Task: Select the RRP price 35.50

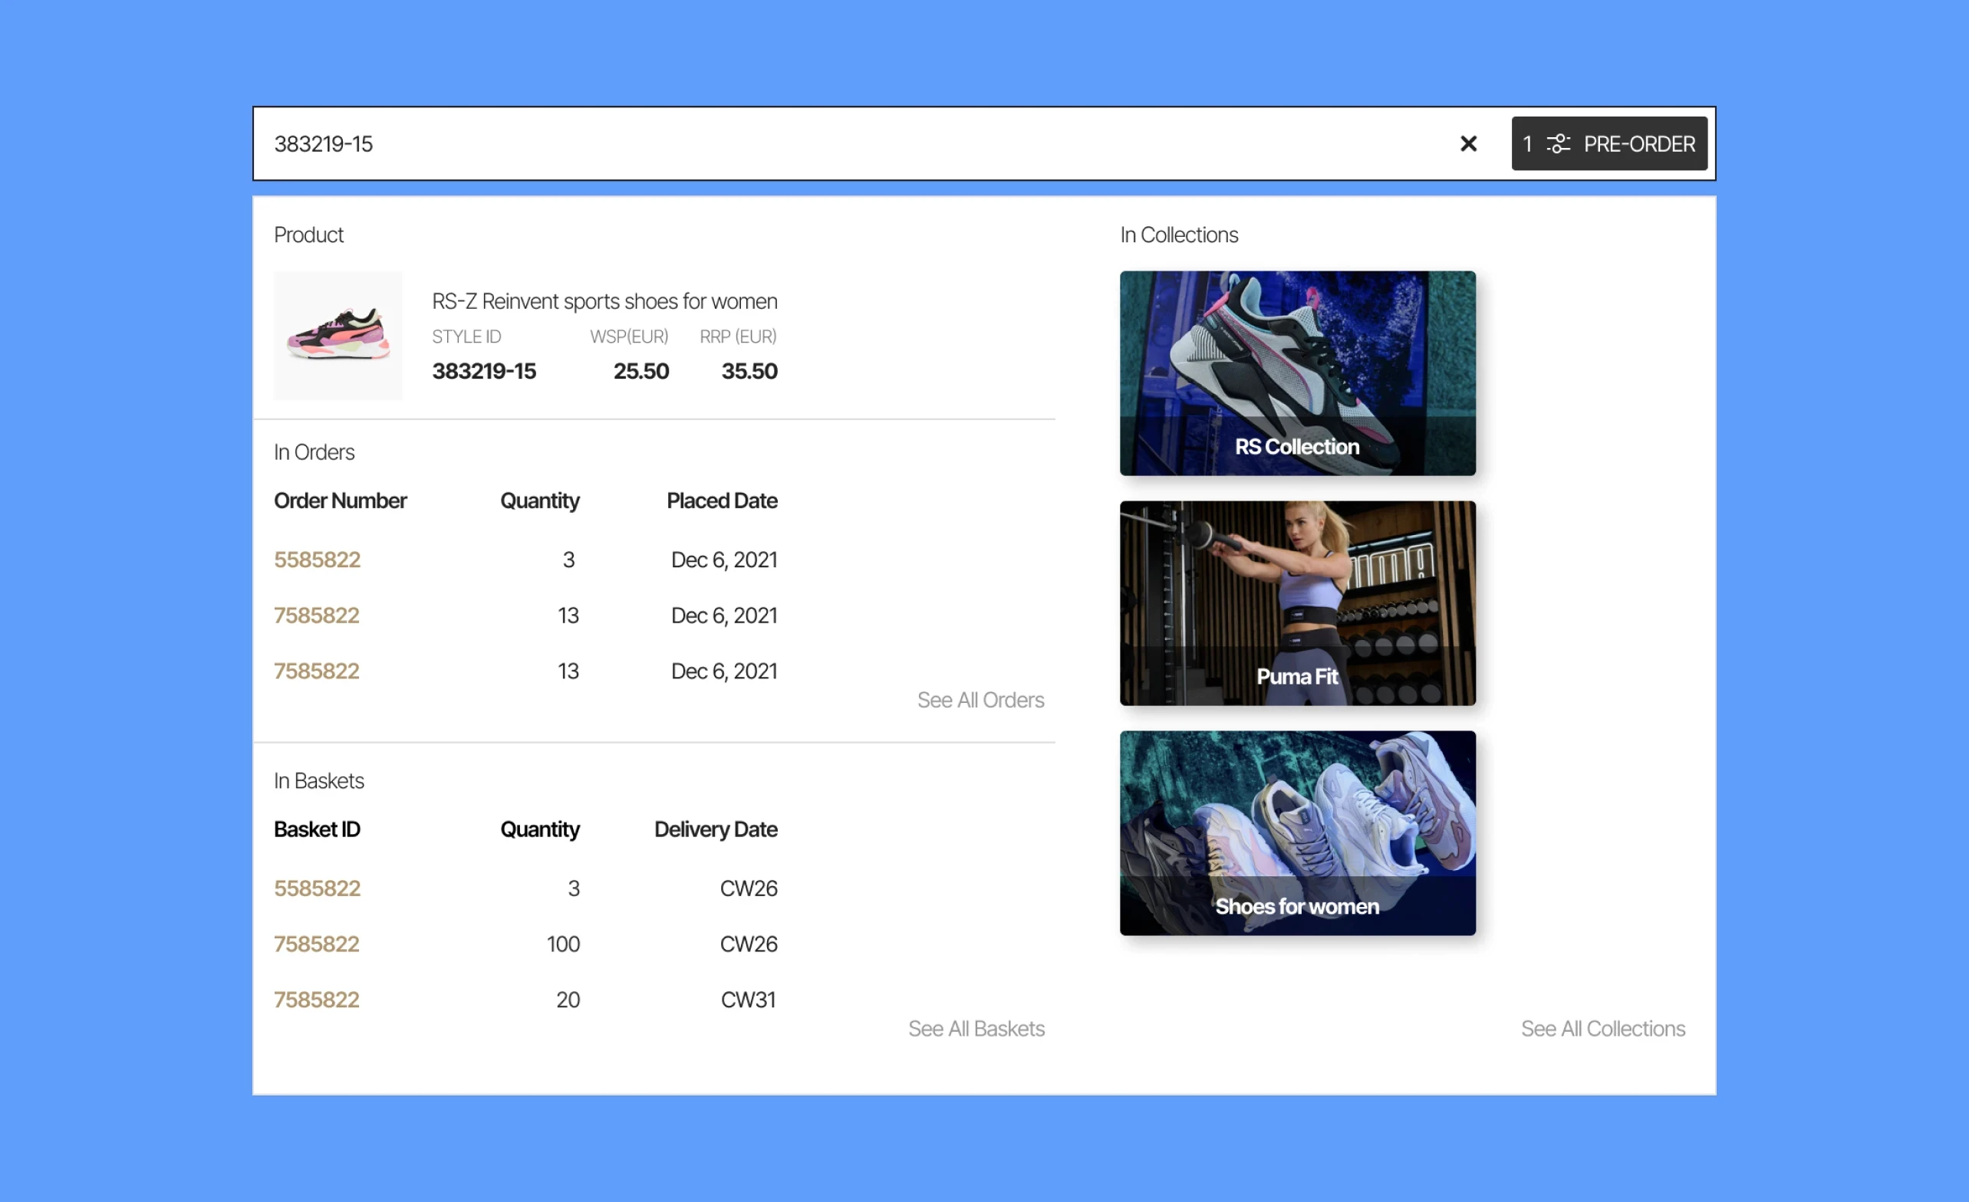Action: 749,371
